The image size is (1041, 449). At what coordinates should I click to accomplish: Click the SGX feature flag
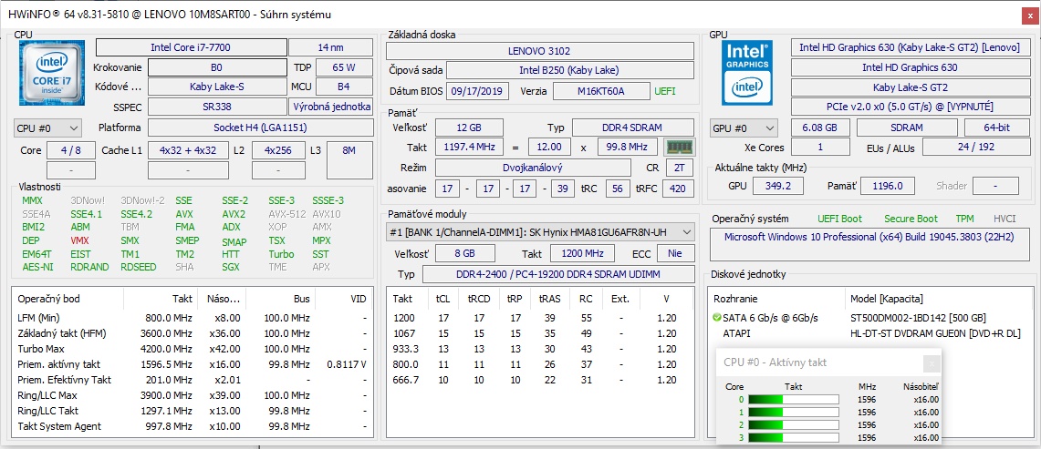click(x=232, y=267)
